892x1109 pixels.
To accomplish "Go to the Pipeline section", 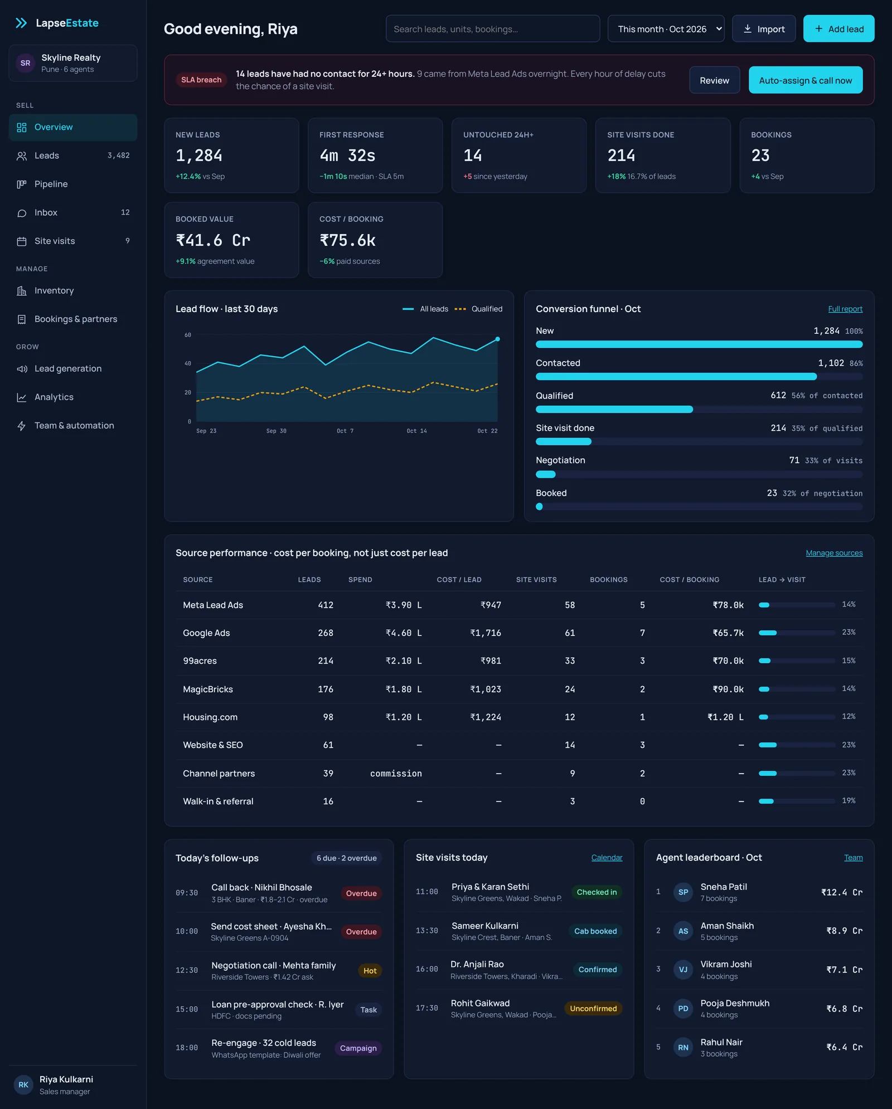I will point(73,184).
